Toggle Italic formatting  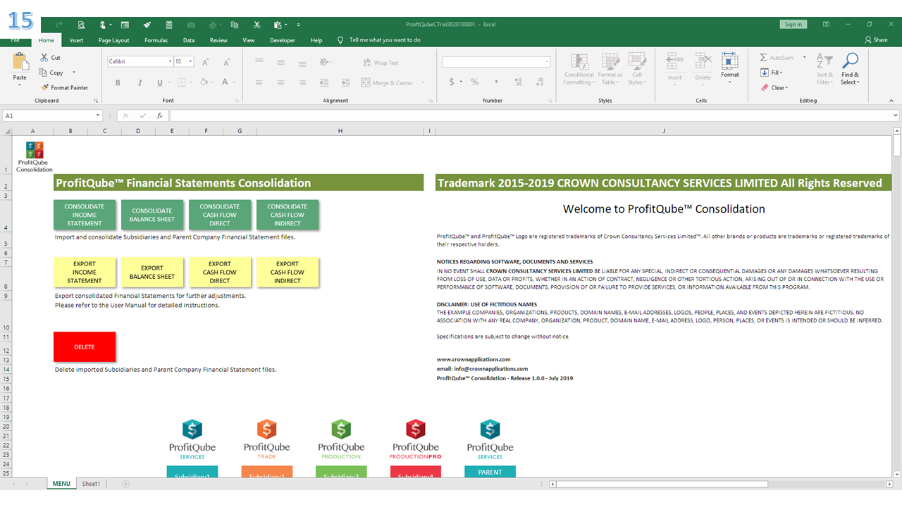pos(140,82)
